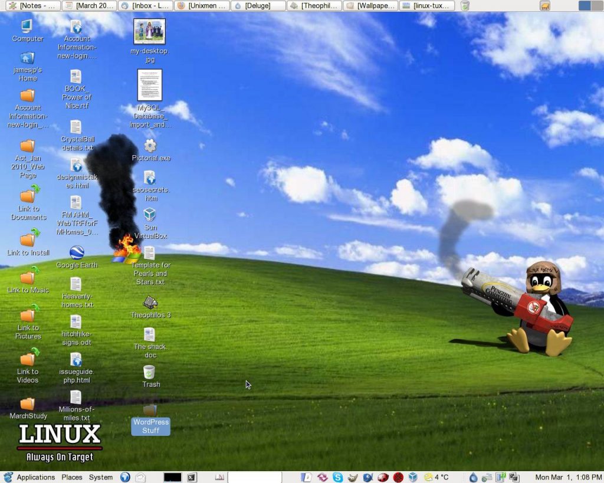Open the 4 °C weather applet

point(436,477)
